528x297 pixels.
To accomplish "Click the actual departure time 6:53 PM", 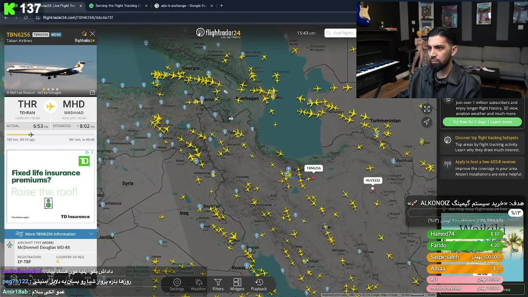I will point(41,126).
